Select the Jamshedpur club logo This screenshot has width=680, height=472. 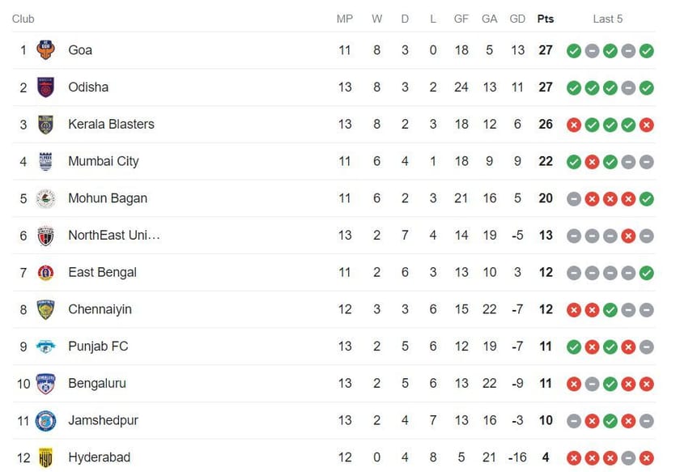point(45,420)
